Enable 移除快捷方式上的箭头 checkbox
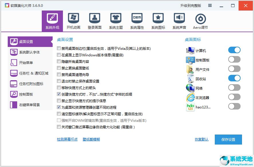The width and height of the screenshot is (254, 167). coord(59,88)
